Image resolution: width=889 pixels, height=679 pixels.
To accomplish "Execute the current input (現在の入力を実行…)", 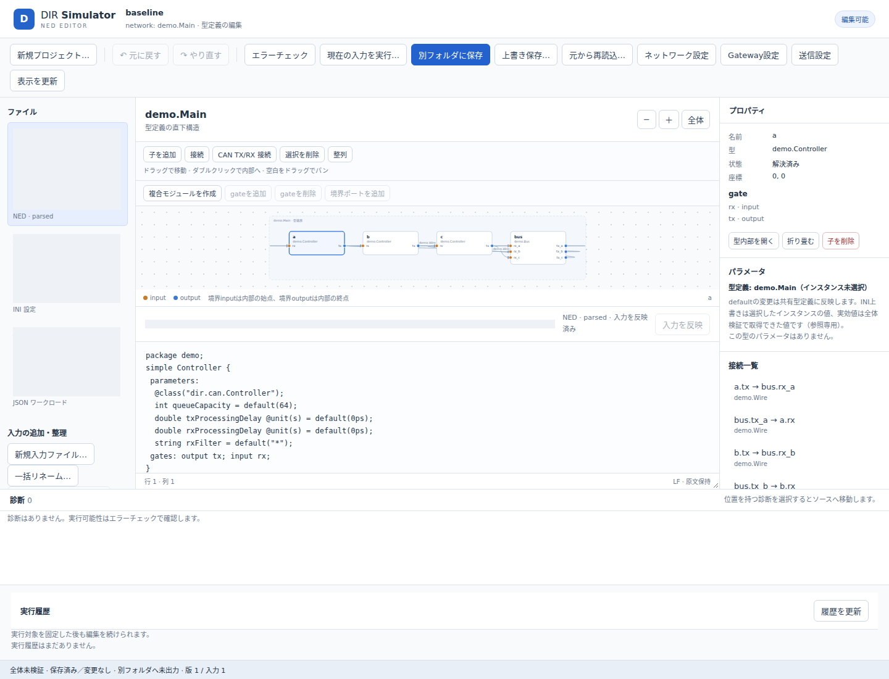I will click(363, 55).
